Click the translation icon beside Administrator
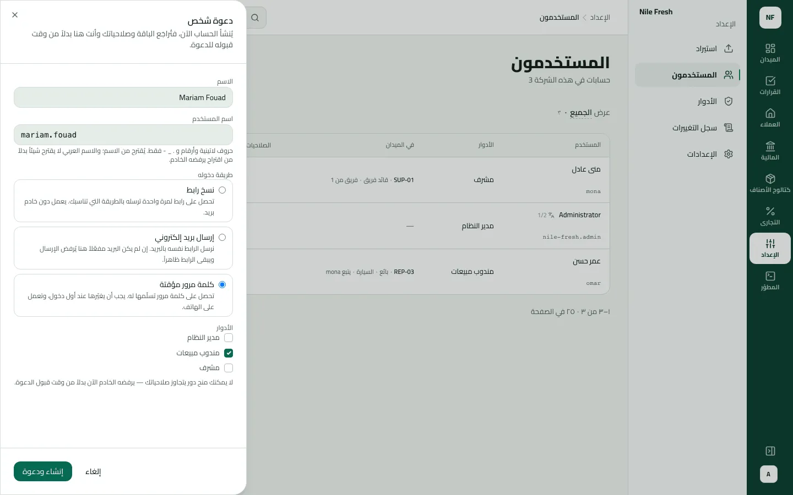 click(551, 215)
